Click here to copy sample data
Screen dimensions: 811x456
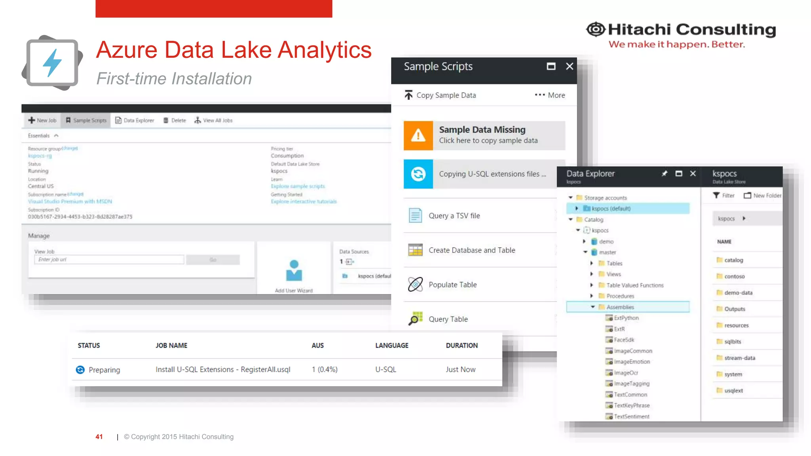click(x=488, y=141)
